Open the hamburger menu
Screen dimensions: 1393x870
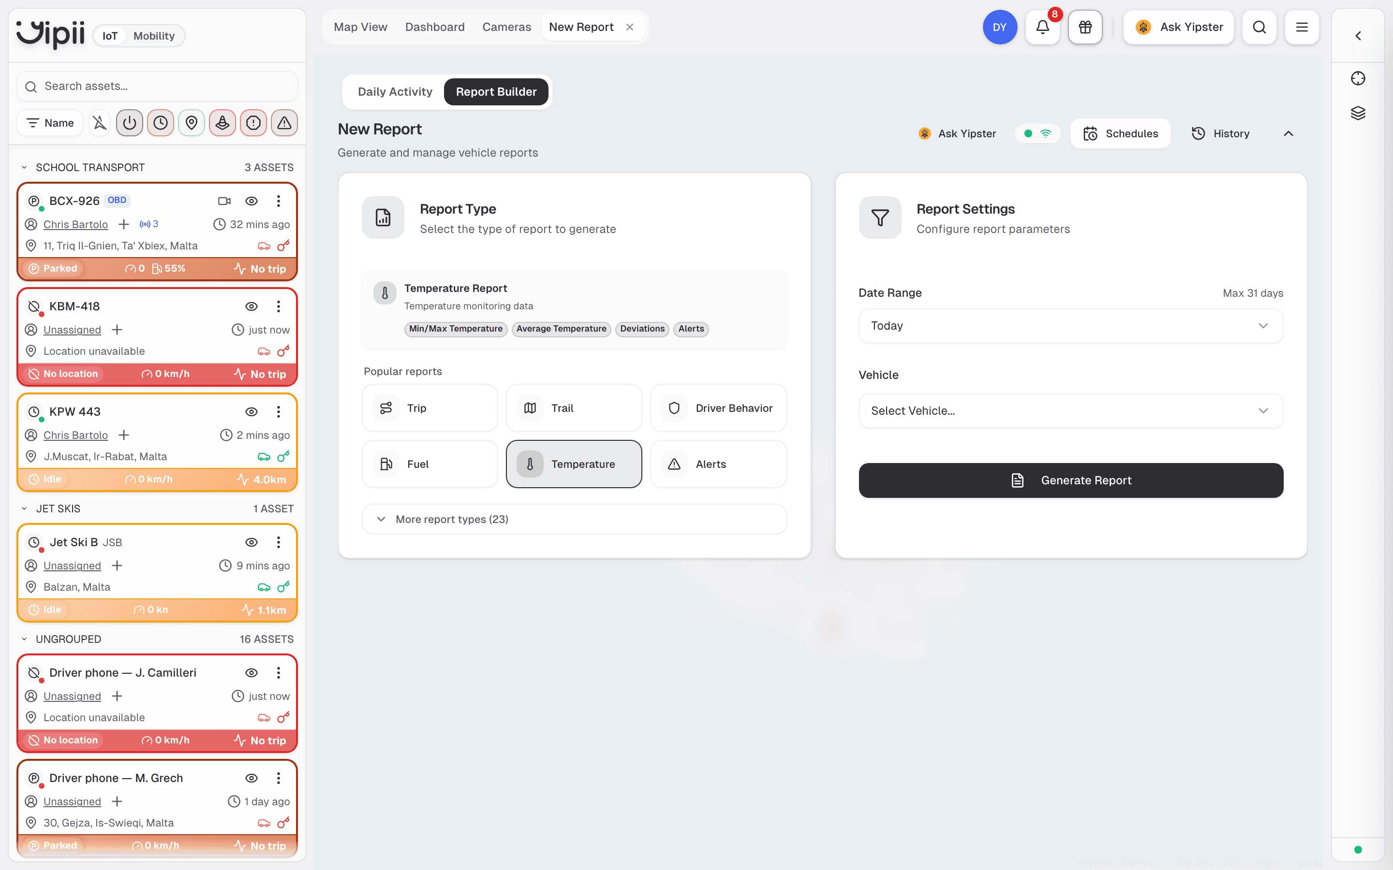coord(1302,27)
